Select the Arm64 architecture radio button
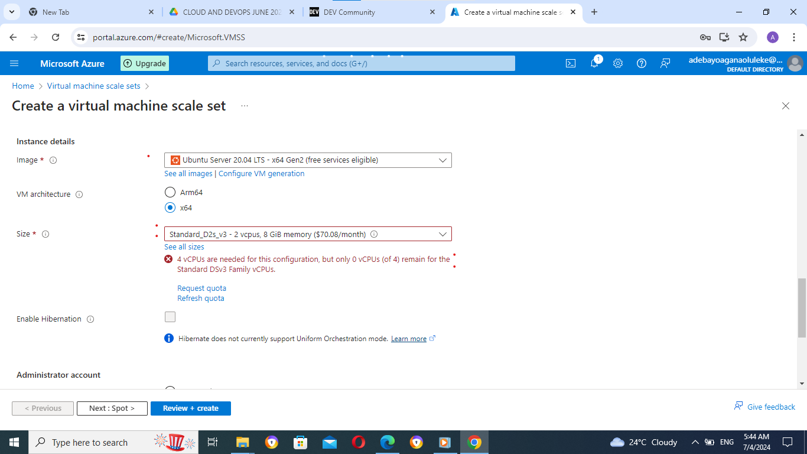Viewport: 807px width, 454px height. (x=170, y=192)
